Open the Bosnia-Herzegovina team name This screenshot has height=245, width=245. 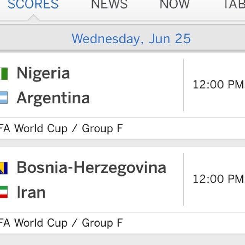coord(91,168)
